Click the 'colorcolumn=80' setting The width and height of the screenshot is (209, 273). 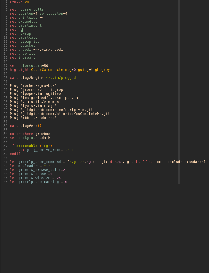coord(33,66)
